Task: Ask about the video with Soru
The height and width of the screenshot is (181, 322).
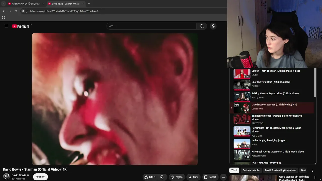Action: tap(193, 177)
